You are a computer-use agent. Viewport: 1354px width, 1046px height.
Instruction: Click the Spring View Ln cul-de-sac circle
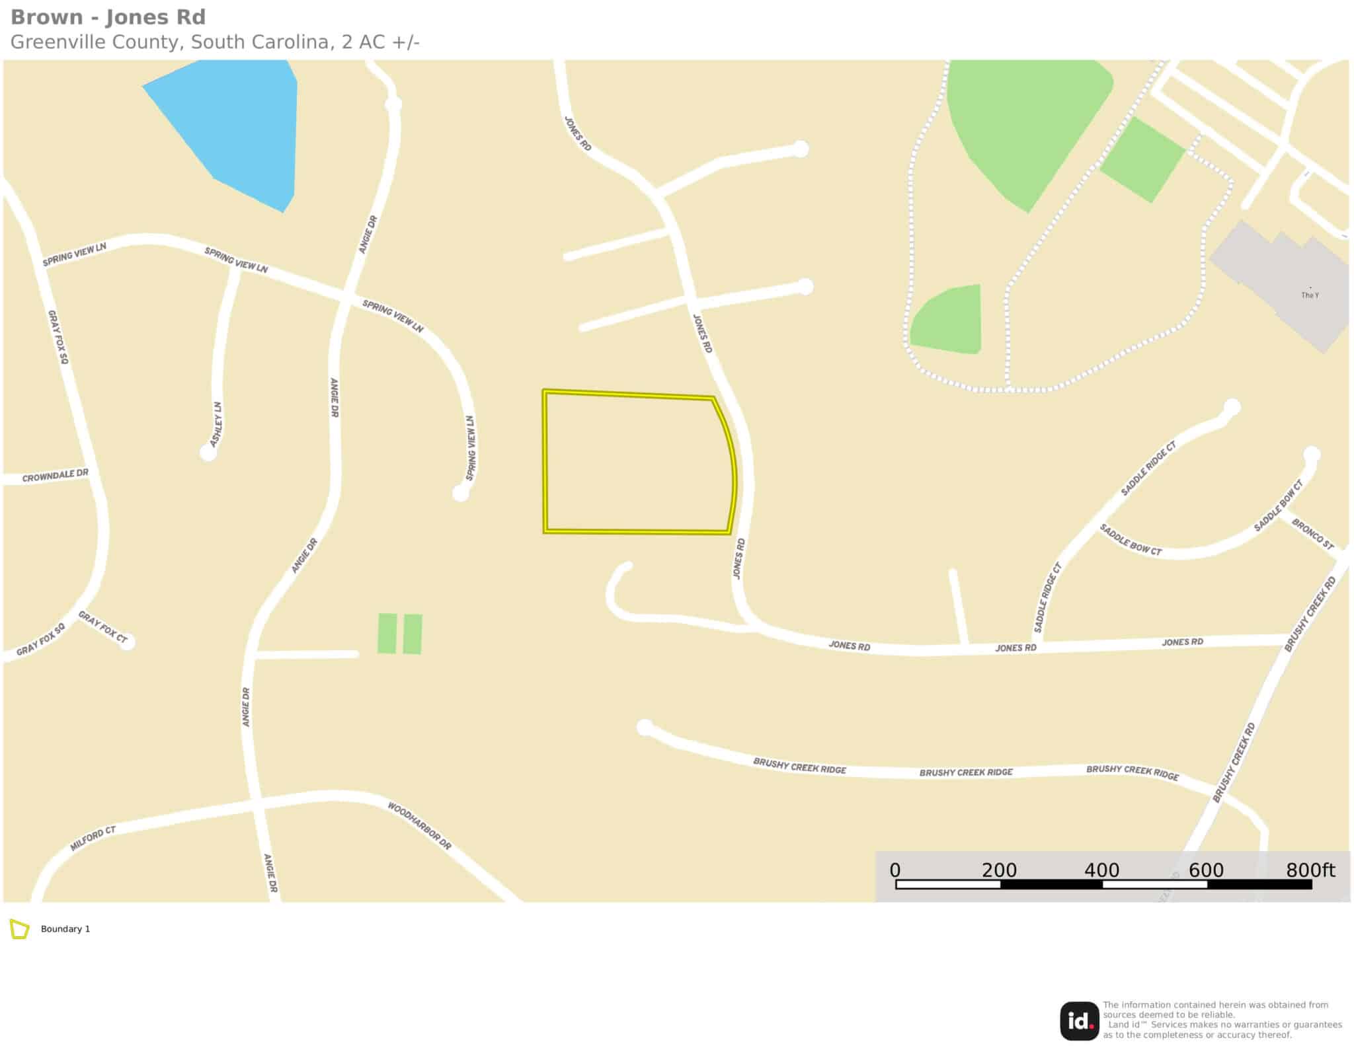tap(461, 493)
